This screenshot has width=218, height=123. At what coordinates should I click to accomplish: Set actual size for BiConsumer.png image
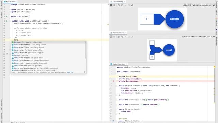click(x=125, y=37)
